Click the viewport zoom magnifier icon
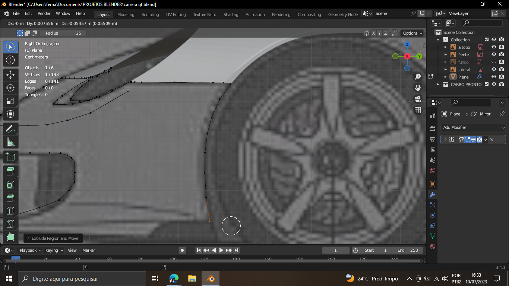The width and height of the screenshot is (509, 286). [418, 77]
